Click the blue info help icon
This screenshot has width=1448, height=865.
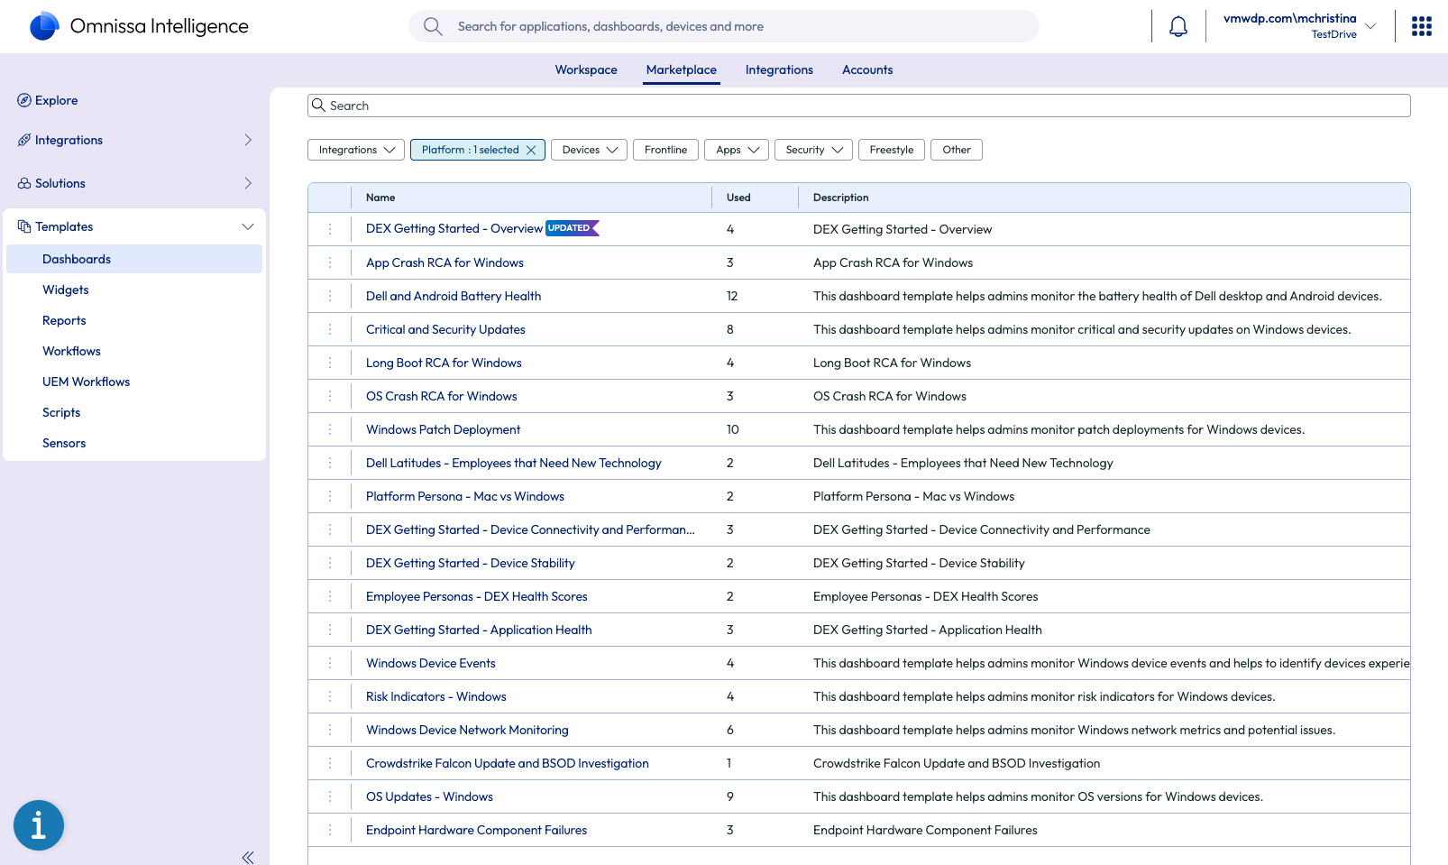point(39,824)
